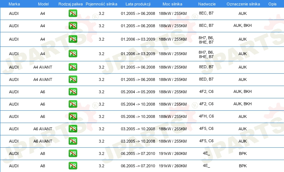Click the Marka column header
284x172 pixels.
(14, 4)
